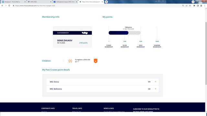Open the browser zoom magnifier icon
Viewport: 207px width, 116px height.
[x=183, y=6]
